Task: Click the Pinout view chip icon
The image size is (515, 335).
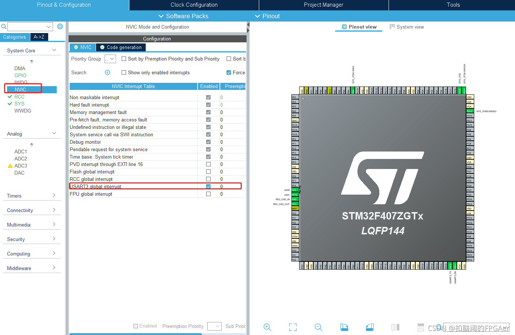Action: (344, 27)
